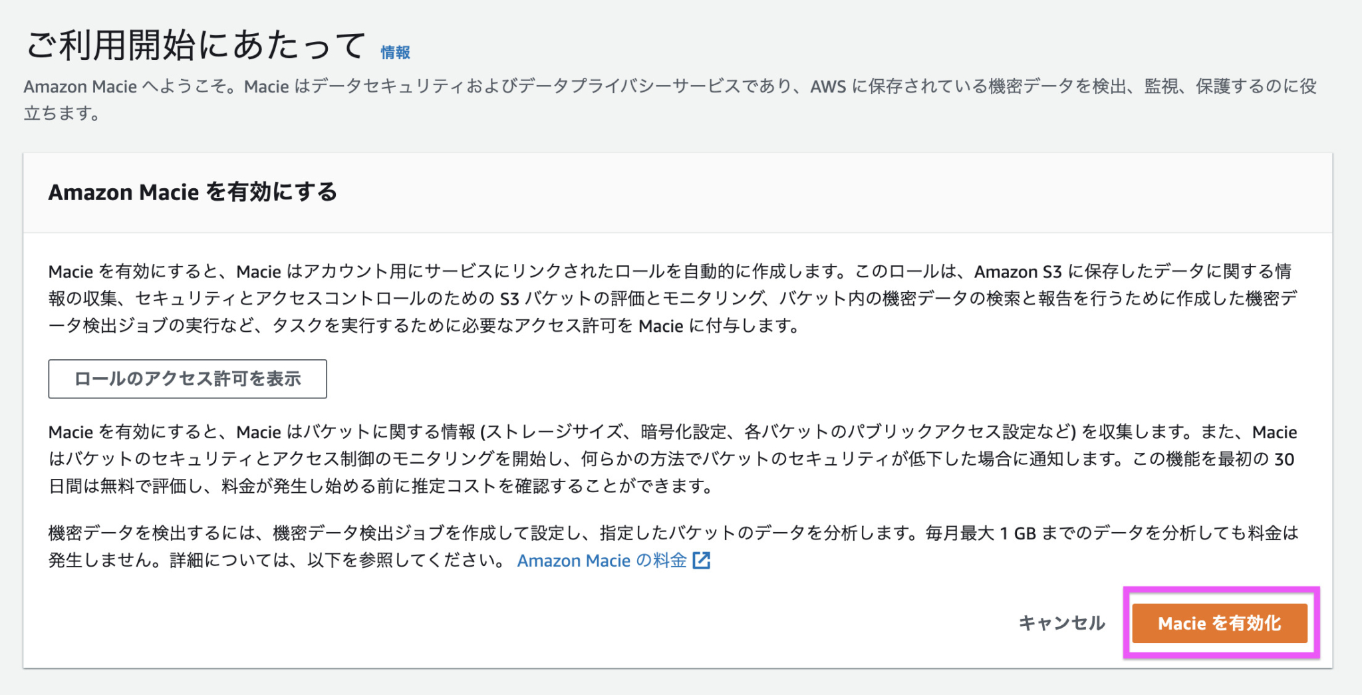The image size is (1362, 695).
Task: Cancel the Macie enablement process
Action: tap(1063, 623)
